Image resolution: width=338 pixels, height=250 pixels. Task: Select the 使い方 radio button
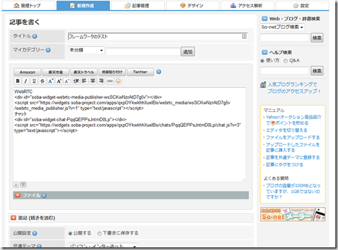(262, 61)
